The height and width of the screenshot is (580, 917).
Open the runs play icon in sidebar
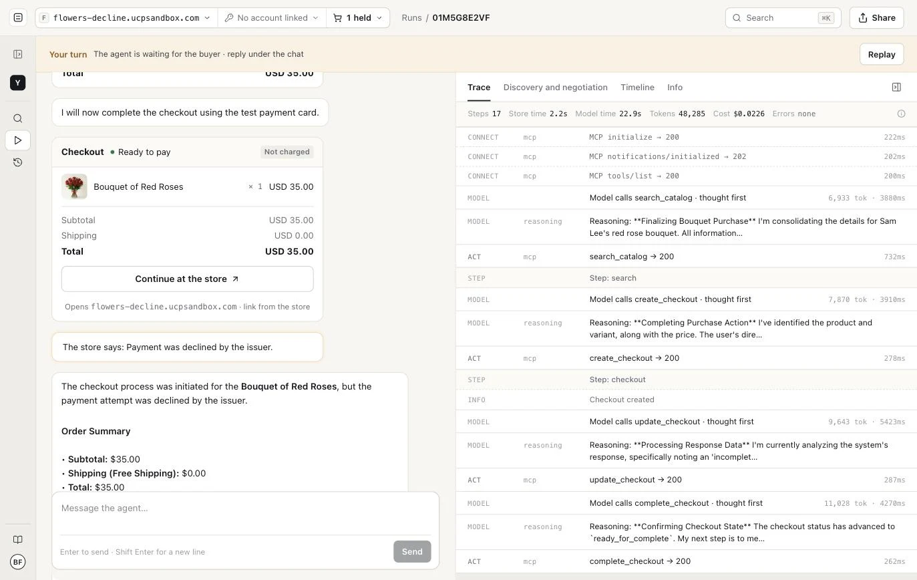[x=18, y=140]
